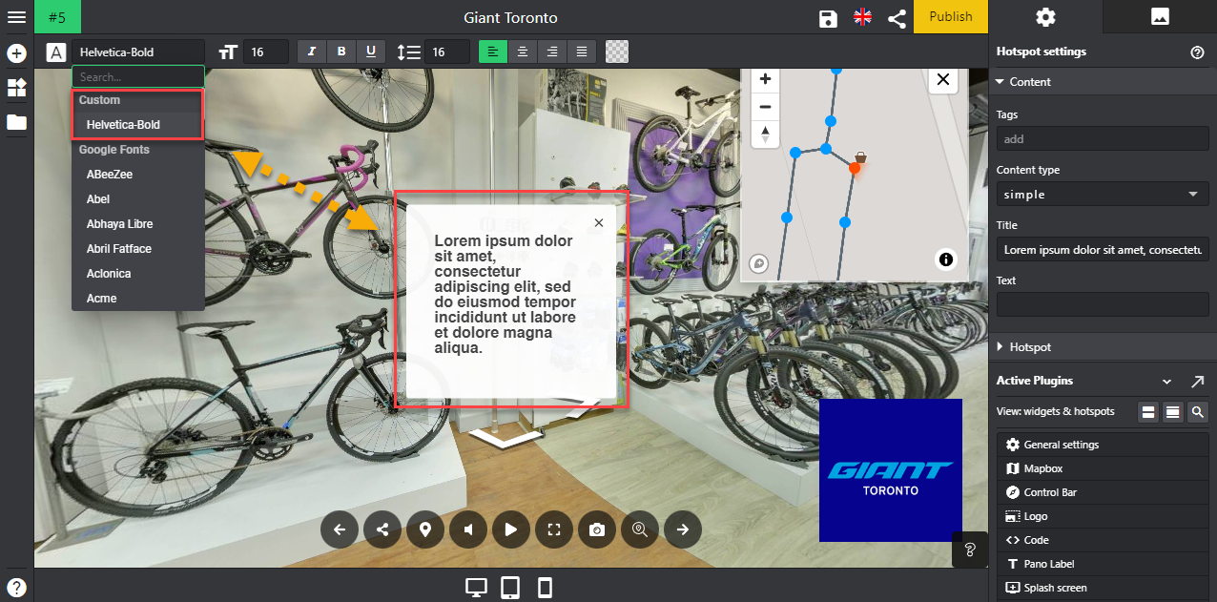
Task: Click share button in control bar
Action: (382, 529)
